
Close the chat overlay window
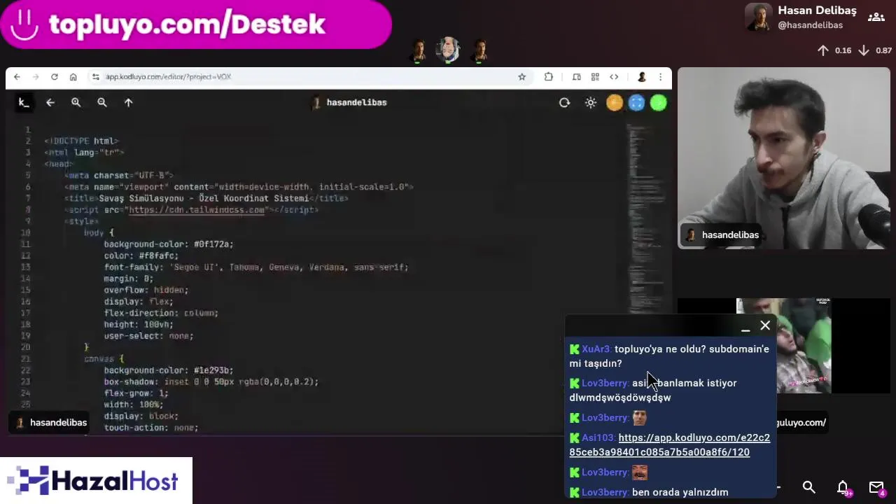pyautogui.click(x=765, y=325)
